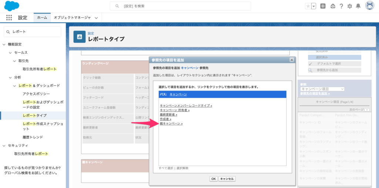Image resolution: width=379 pixels, height=188 pixels.
Task: Click 次のページ in field list
Action: 356,109
